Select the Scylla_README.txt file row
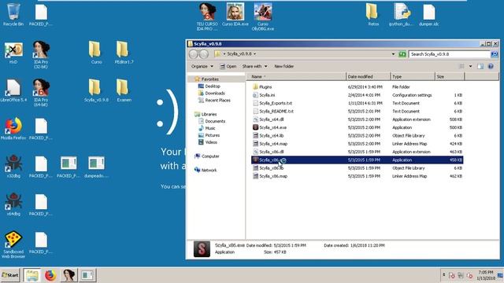Image resolution: width=504 pixels, height=283 pixels. click(357, 112)
